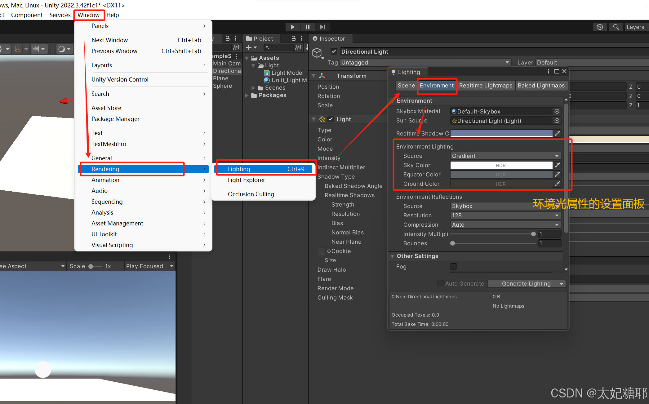649x404 pixels.
Task: Click the Sky Color eyedropper icon
Action: (558, 165)
